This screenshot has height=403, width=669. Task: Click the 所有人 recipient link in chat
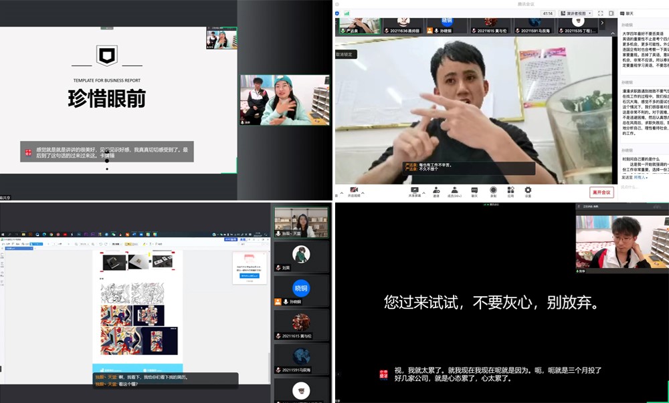click(x=640, y=177)
